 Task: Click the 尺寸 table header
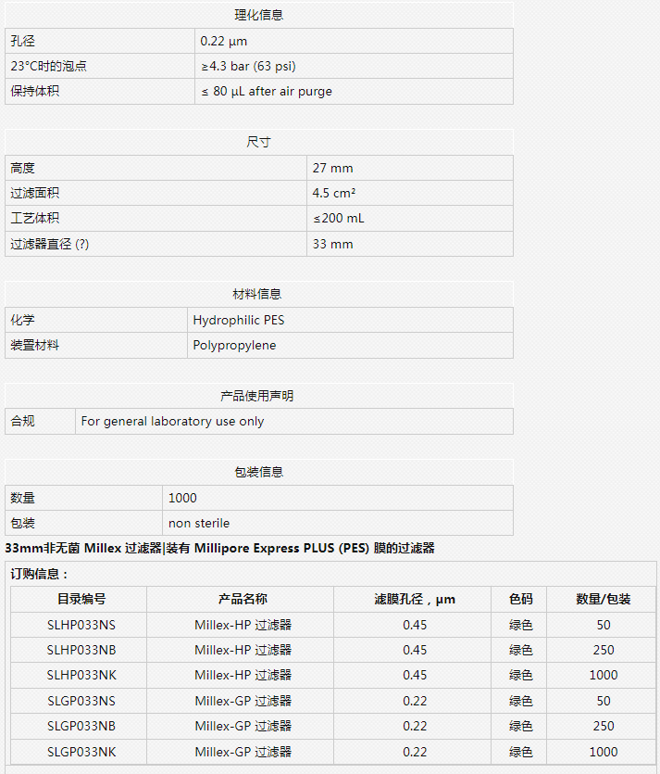pyautogui.click(x=259, y=142)
